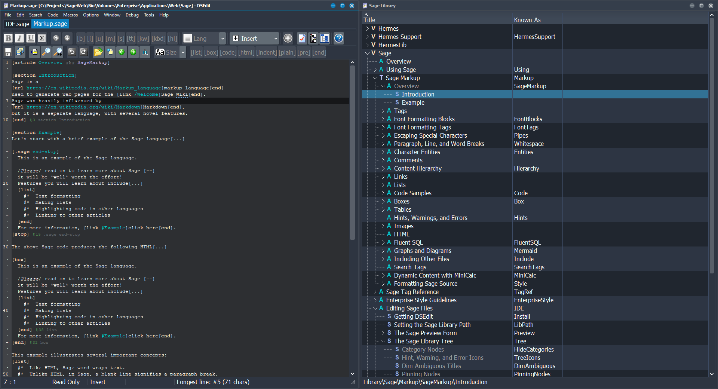Insert the [hl] tag
This screenshot has height=389, width=718.
(172, 38)
